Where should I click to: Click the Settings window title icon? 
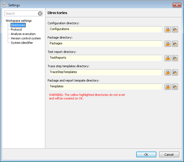(5, 5)
